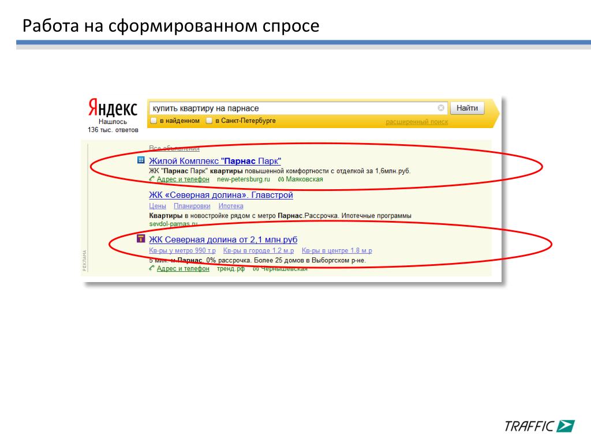Viewport: 591px width, 443px height.
Task: Open the 'Кв-ры у метро 990 т.р' sitelink
Action: (x=182, y=250)
